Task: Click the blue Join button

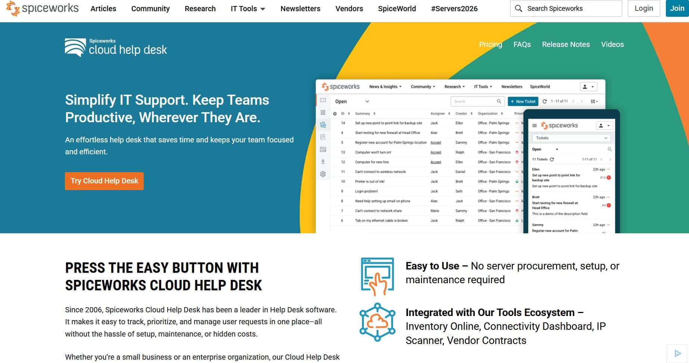Action: [x=677, y=8]
